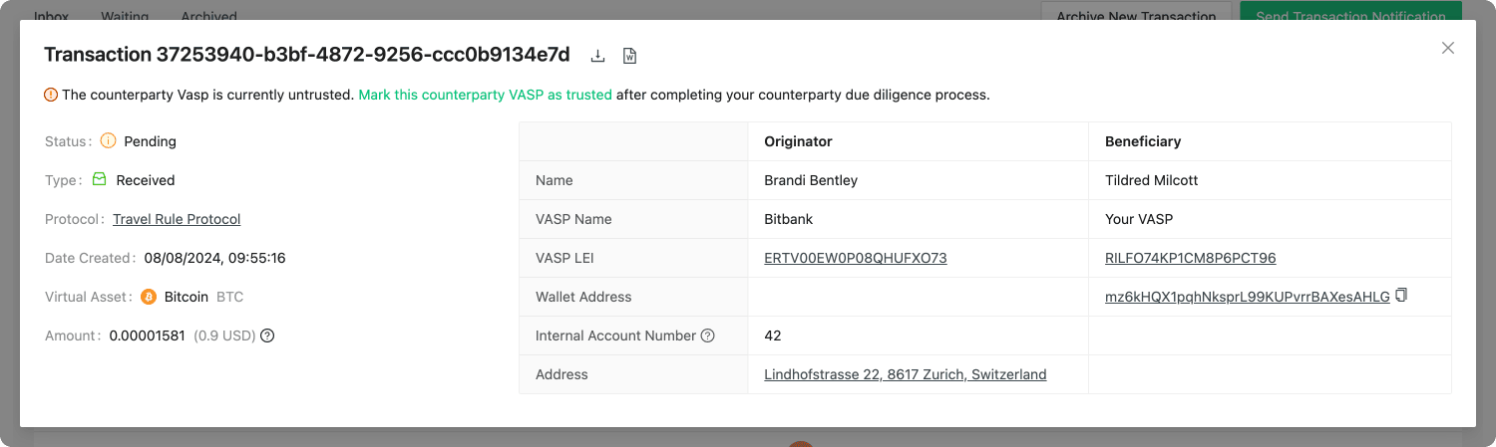Click the warning icon in the untrusted notice
This screenshot has width=1496, height=447.
point(51,96)
